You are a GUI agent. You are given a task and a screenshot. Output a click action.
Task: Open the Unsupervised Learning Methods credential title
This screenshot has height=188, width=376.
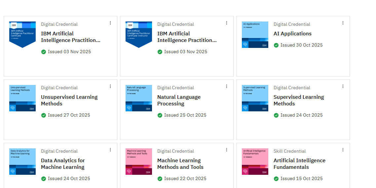point(69,100)
